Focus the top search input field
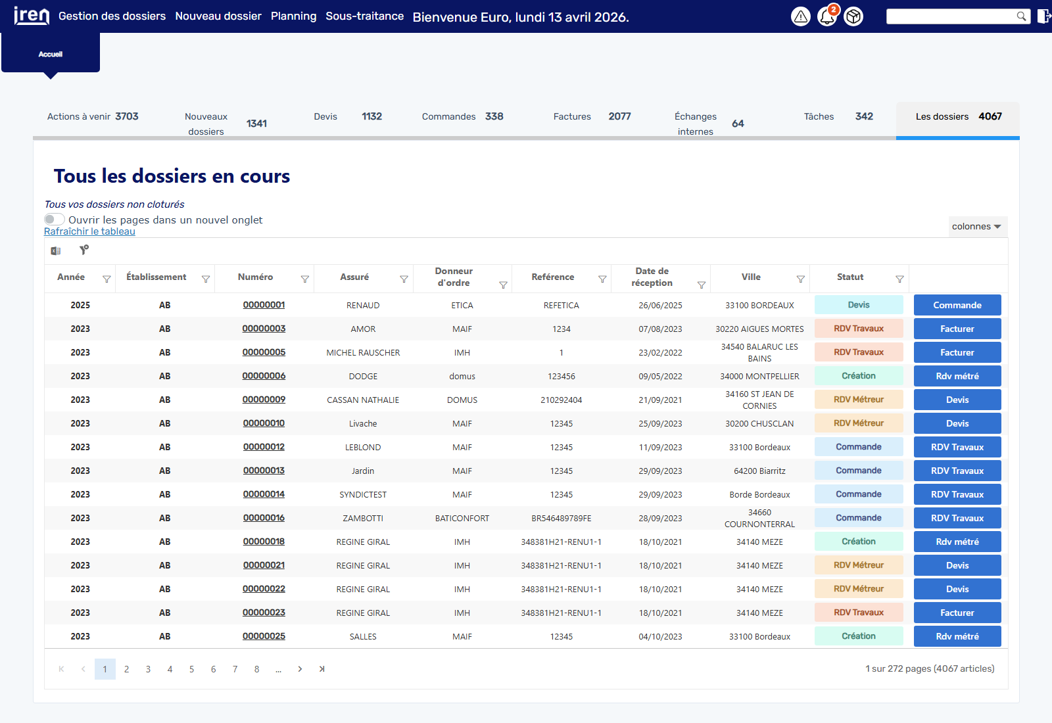Viewport: 1052px width, 723px height. tap(951, 16)
